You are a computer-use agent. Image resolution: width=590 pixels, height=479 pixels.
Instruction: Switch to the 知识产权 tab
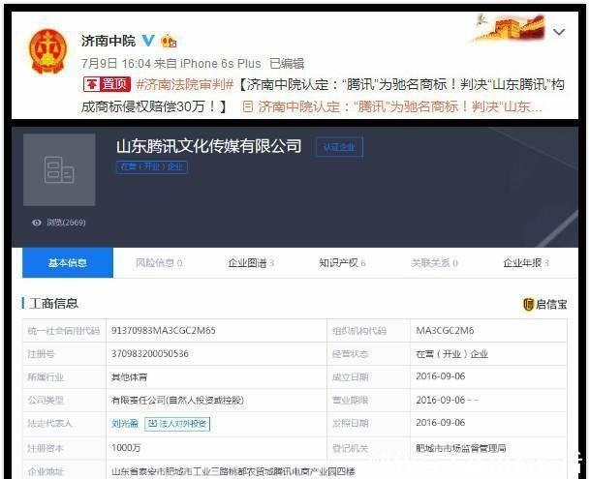tap(342, 263)
